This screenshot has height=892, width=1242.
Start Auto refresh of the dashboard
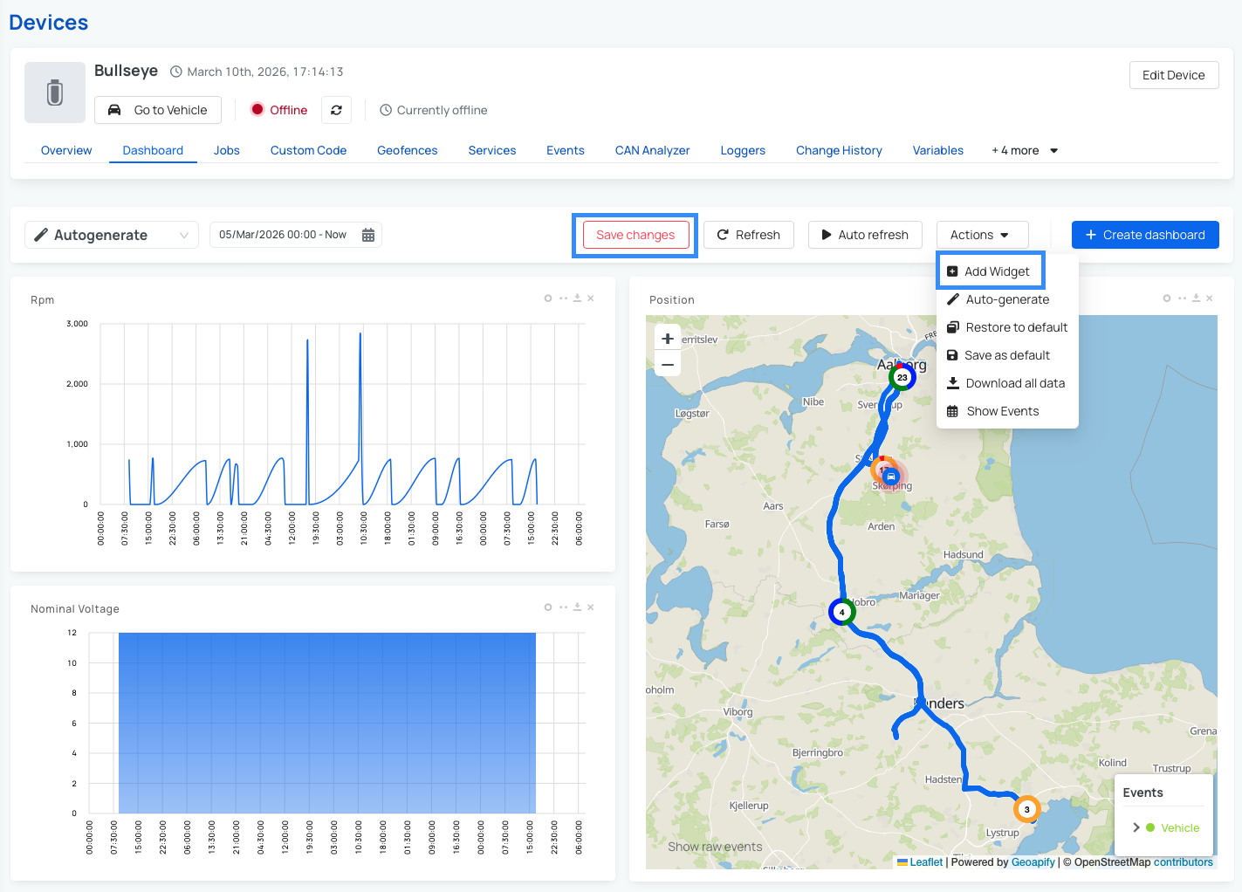(865, 235)
